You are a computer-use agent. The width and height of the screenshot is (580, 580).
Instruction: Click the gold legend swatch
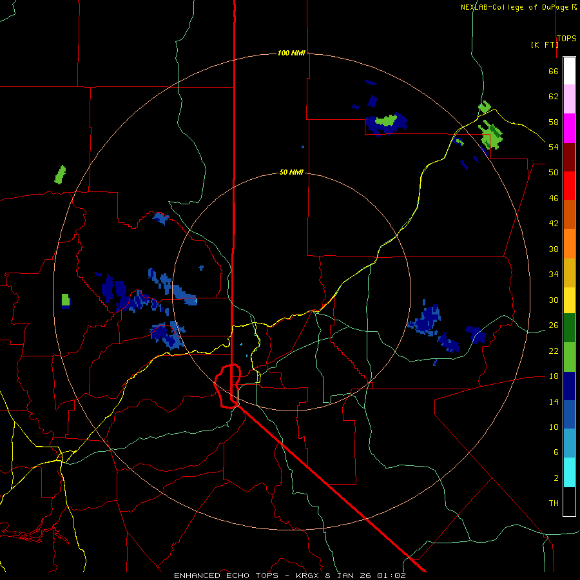569,273
